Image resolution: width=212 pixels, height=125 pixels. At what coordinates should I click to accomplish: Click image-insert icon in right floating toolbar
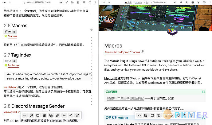point(146,115)
